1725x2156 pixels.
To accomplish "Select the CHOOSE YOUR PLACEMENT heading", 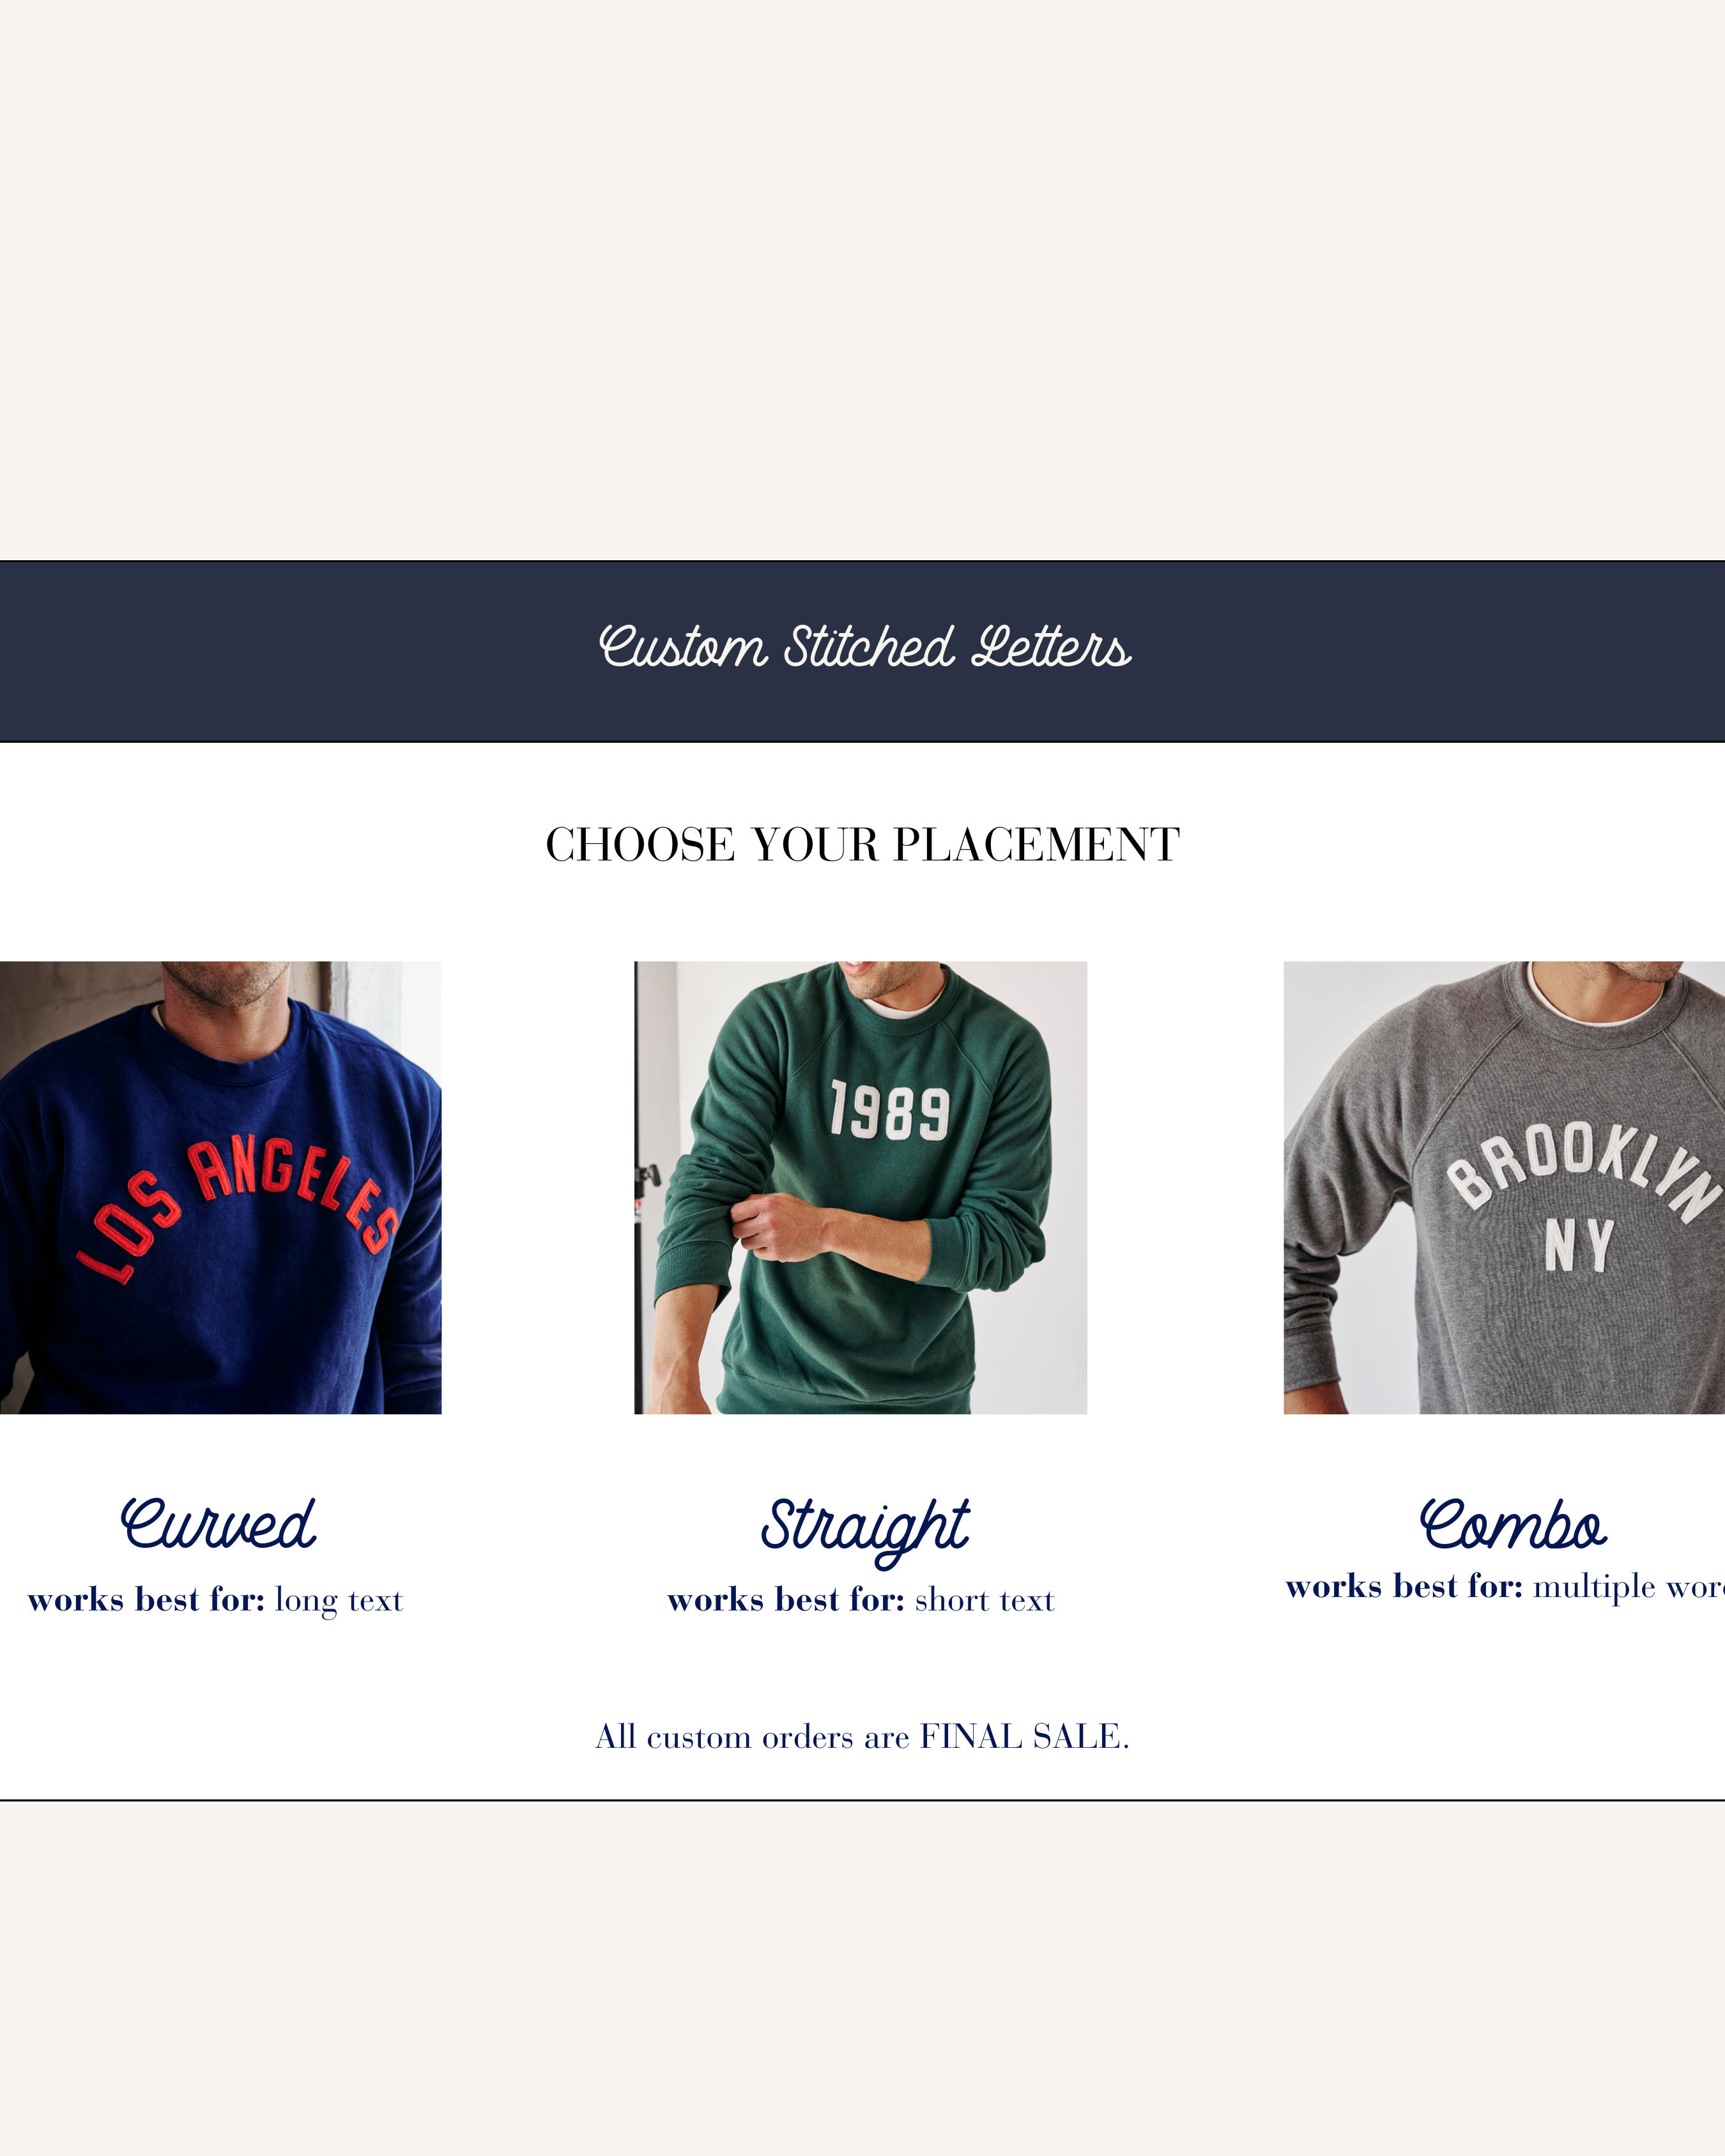I will tap(862, 845).
